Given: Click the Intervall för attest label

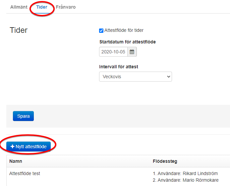Looking at the screenshot, I should coord(119,67).
